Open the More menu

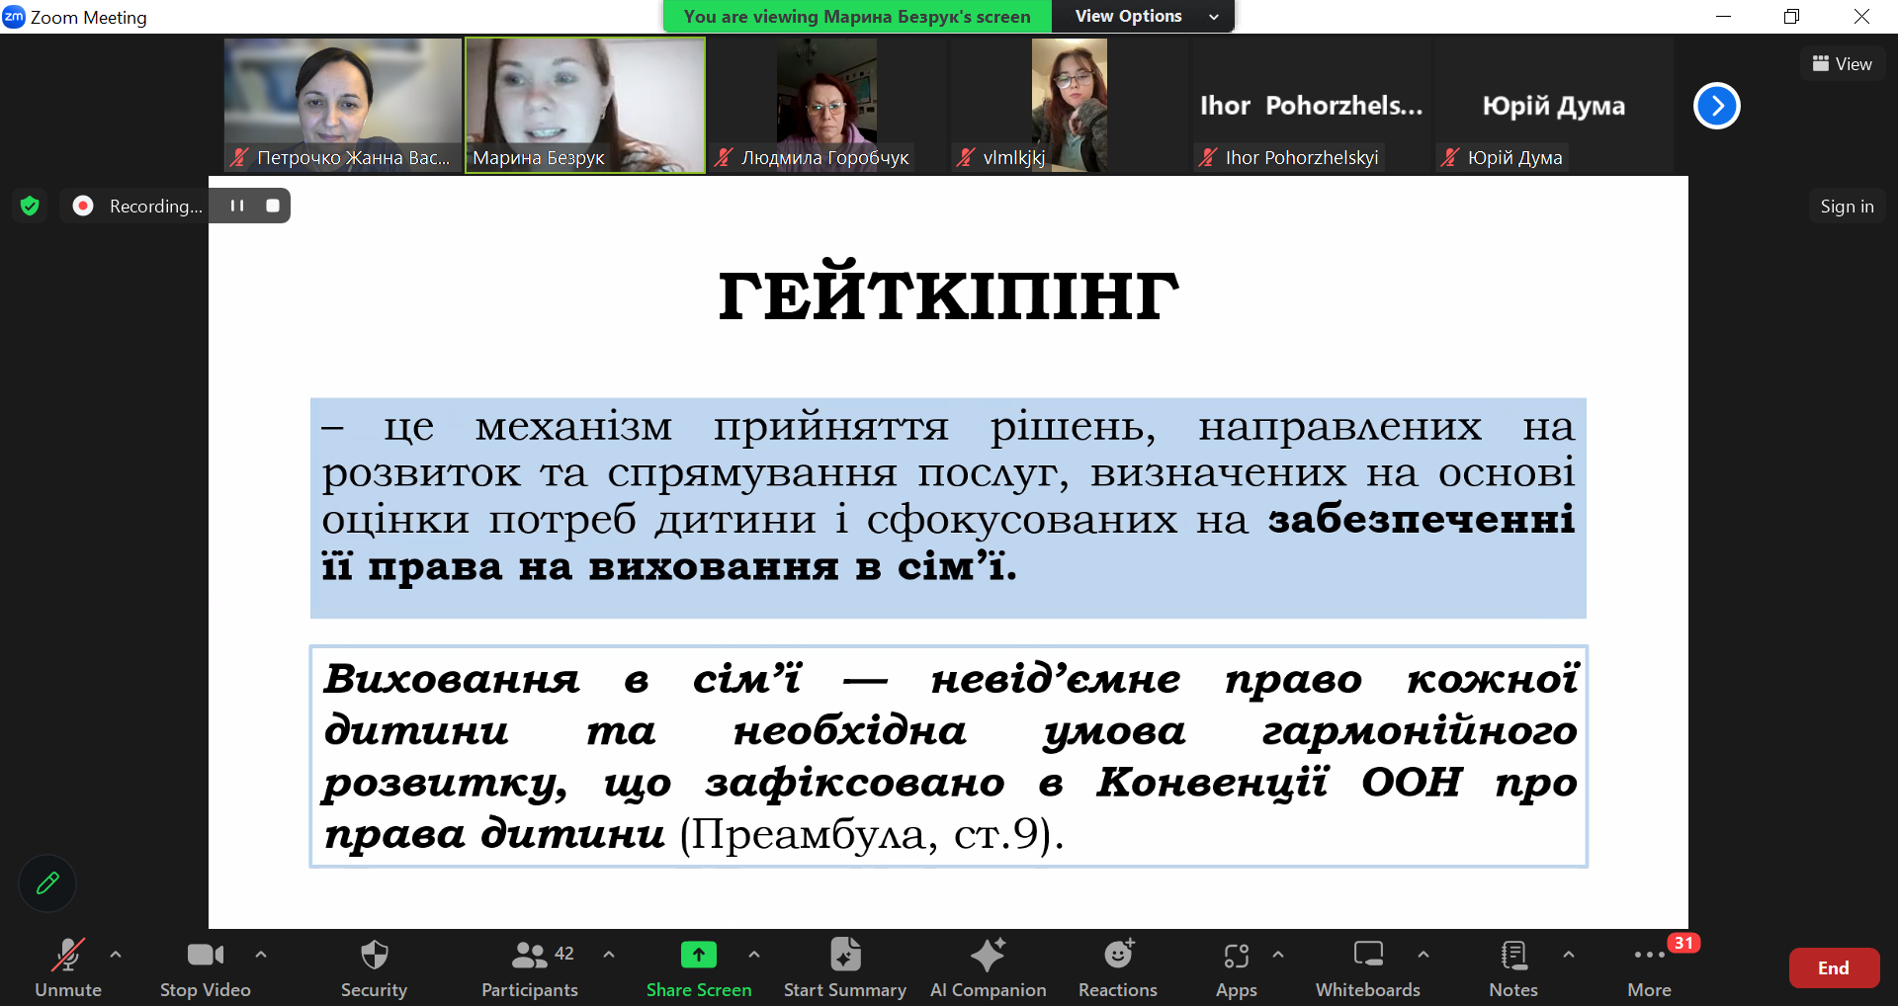point(1648,967)
